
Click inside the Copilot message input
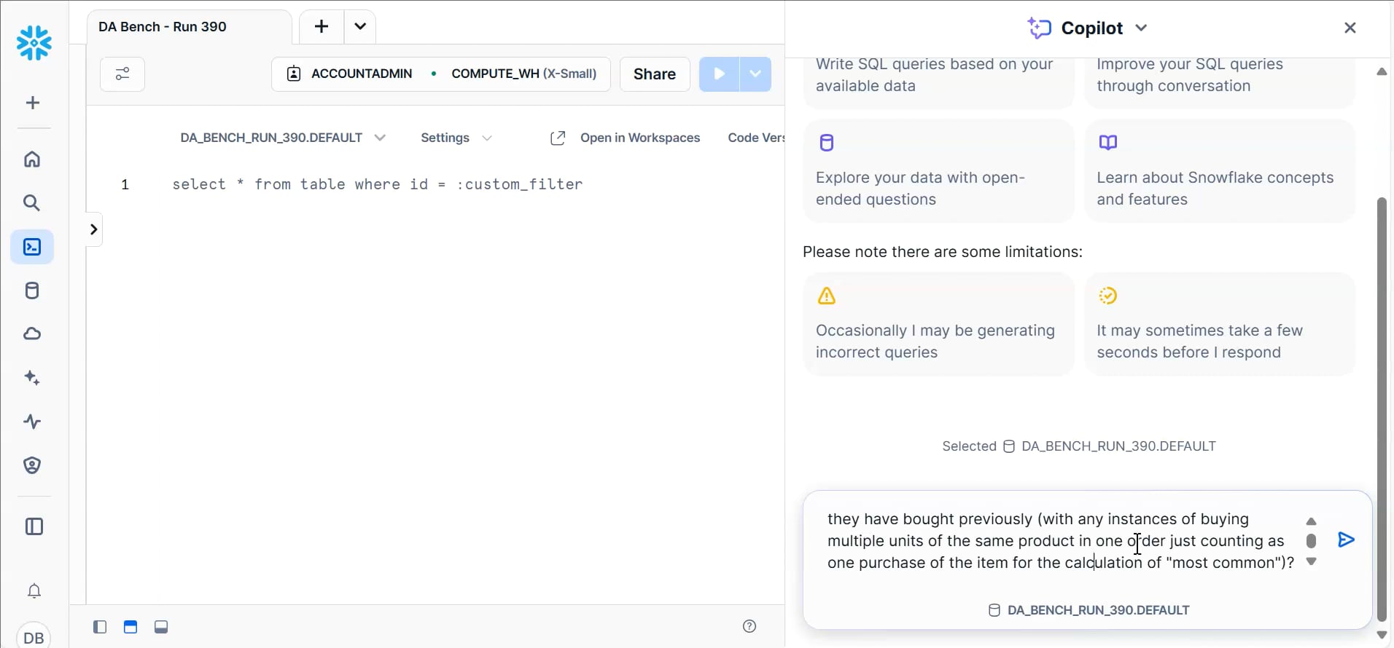click(1061, 541)
